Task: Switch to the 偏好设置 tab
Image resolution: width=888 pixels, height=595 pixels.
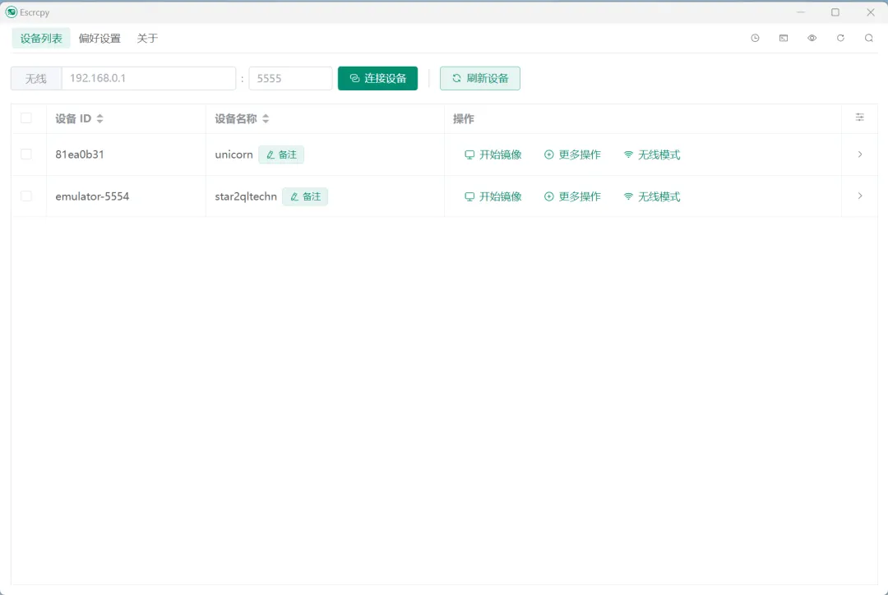Action: click(x=99, y=38)
